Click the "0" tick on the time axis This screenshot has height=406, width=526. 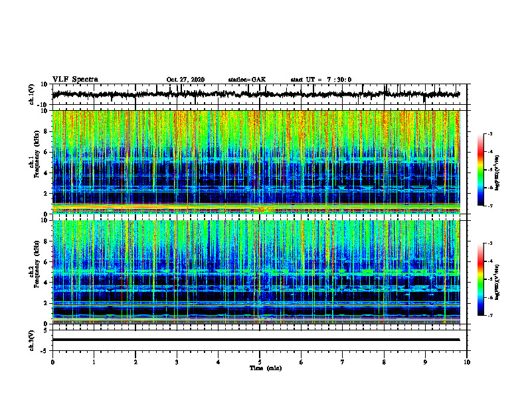pyautogui.click(x=52, y=362)
